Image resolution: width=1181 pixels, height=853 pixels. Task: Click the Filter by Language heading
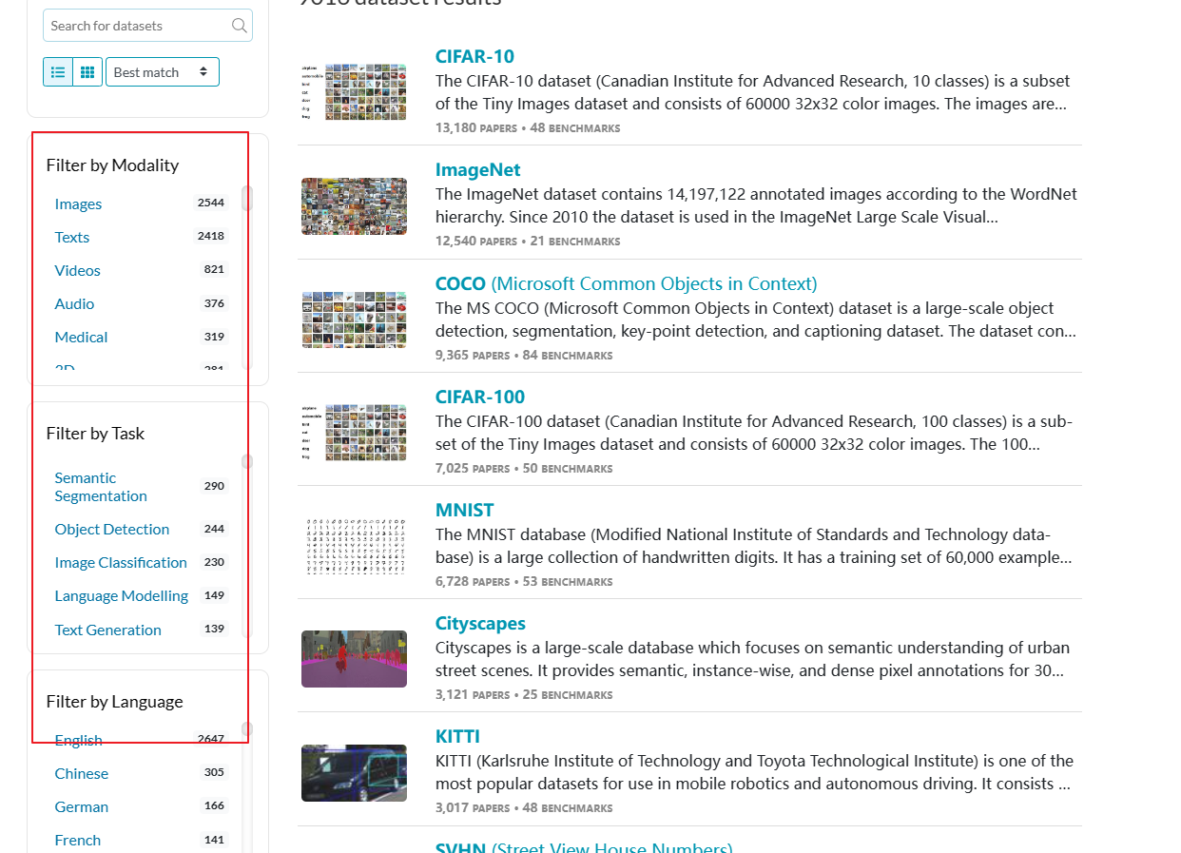pyautogui.click(x=114, y=702)
